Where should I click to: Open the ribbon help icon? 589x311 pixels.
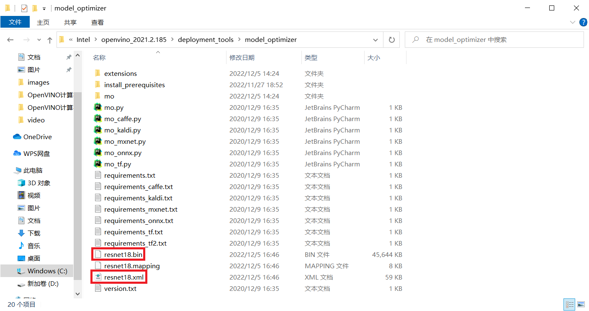[583, 22]
